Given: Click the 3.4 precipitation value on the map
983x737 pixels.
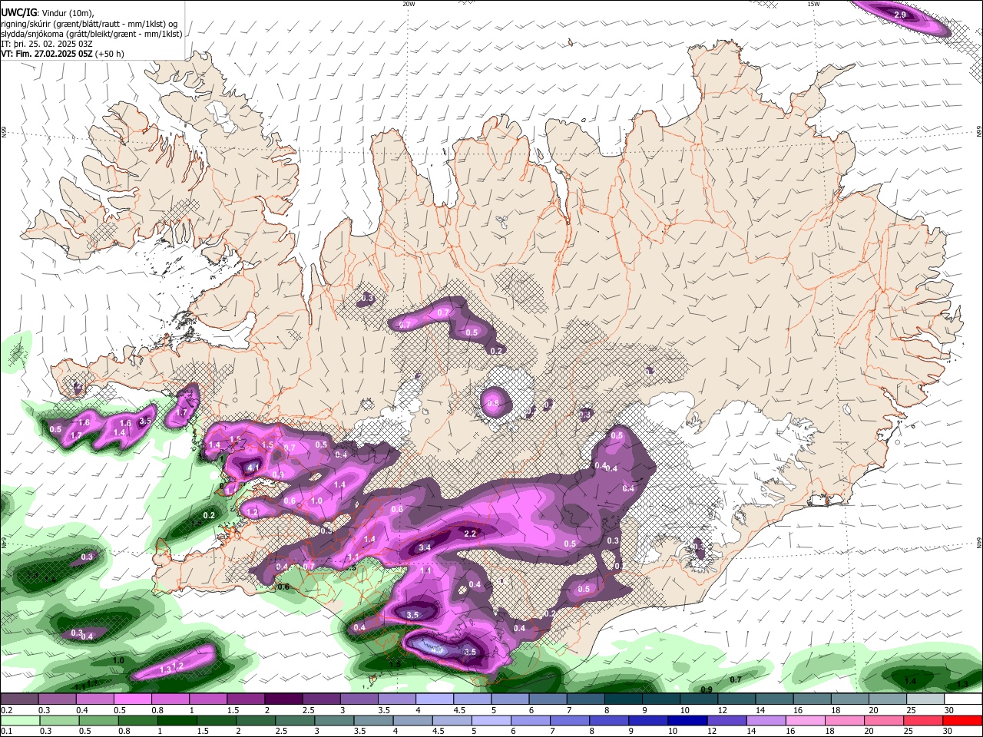Looking at the screenshot, I should (x=424, y=547).
